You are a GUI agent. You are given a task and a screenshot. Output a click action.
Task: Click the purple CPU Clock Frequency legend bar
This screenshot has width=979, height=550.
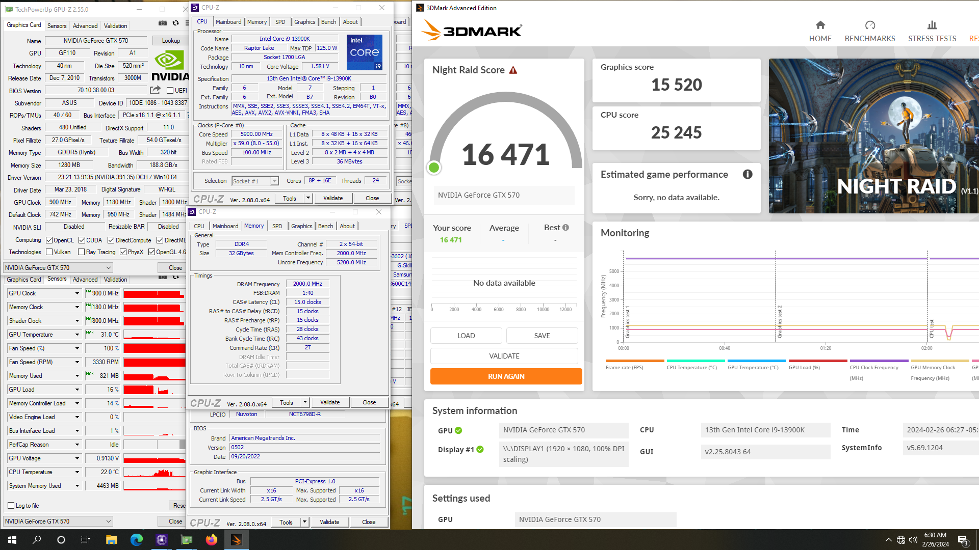pyautogui.click(x=879, y=361)
